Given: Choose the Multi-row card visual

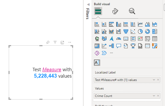Looking at the screenshot, I should click(133, 39).
